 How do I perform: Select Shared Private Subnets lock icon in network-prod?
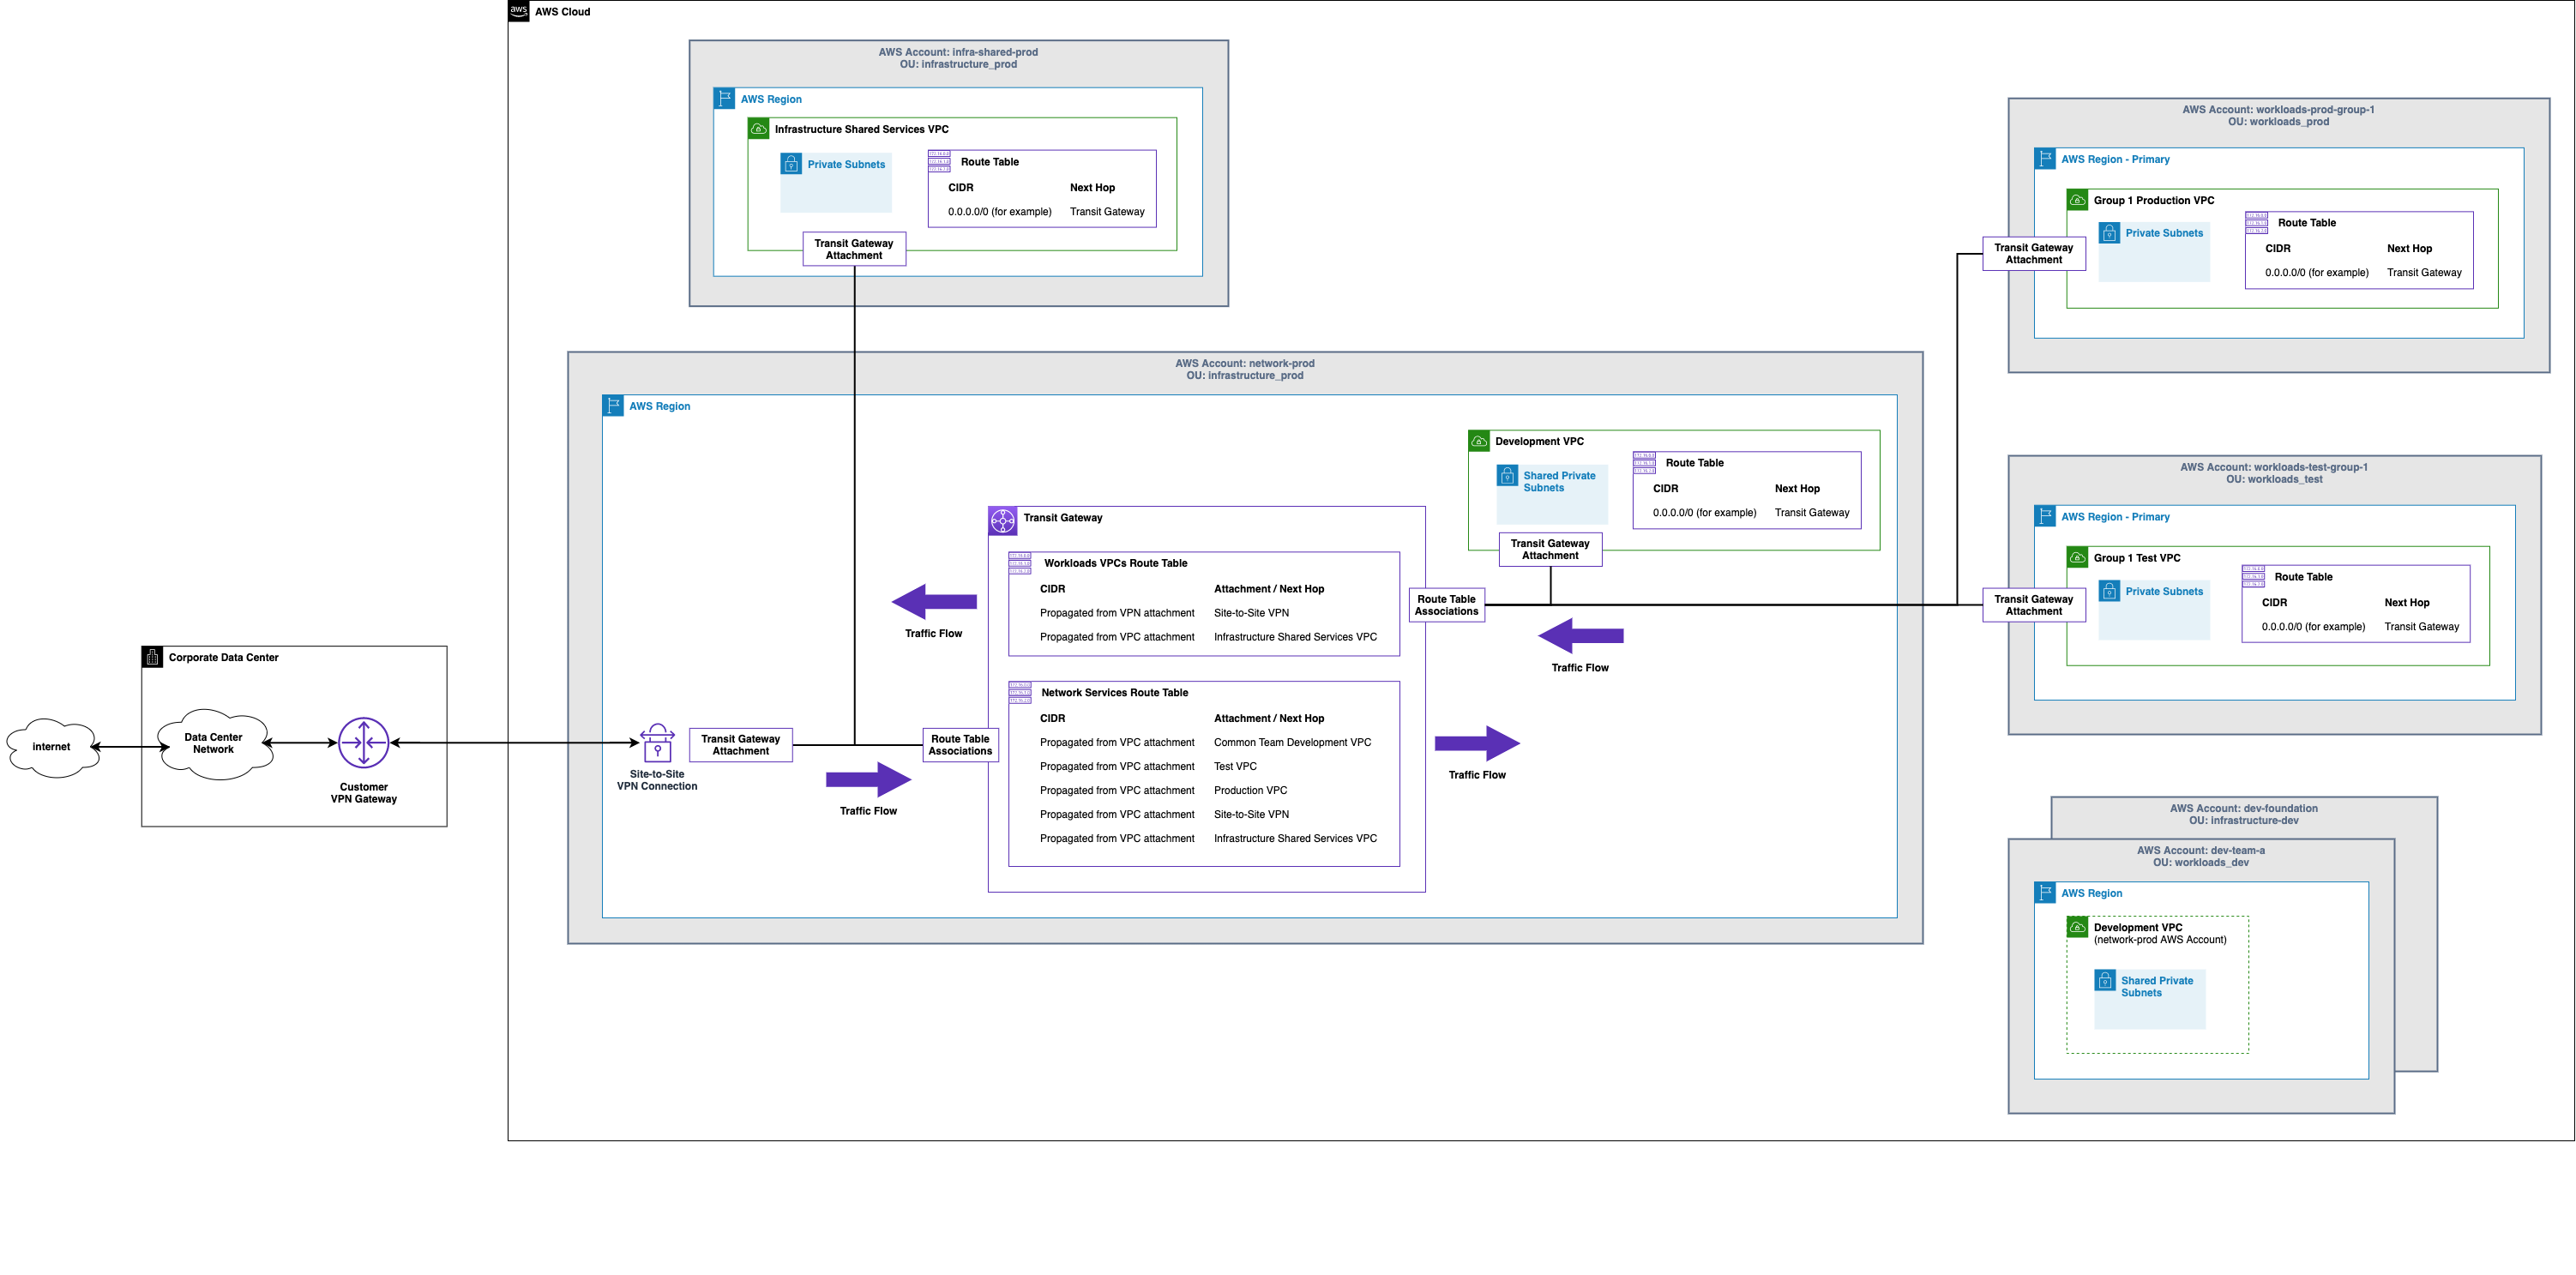1507,476
